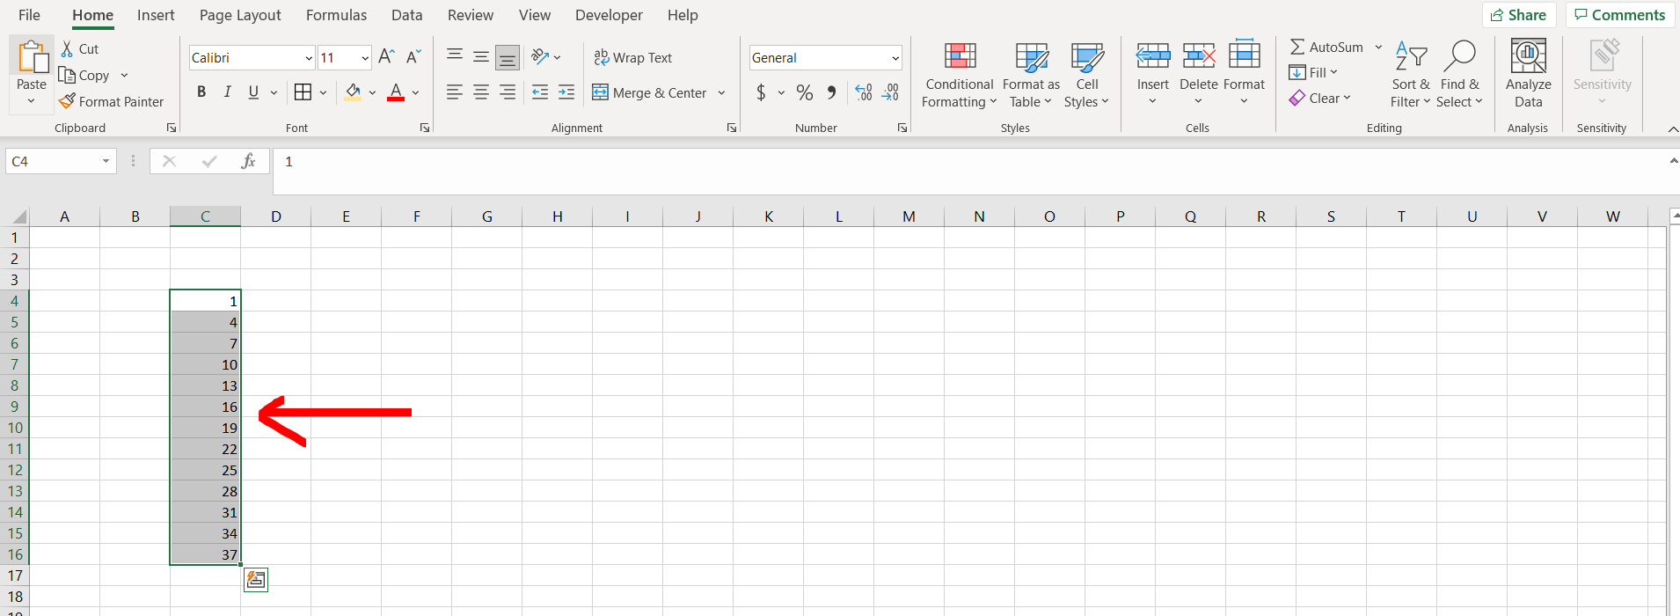Click the Orientation text angle icon
The image size is (1680, 616).
coord(540,57)
